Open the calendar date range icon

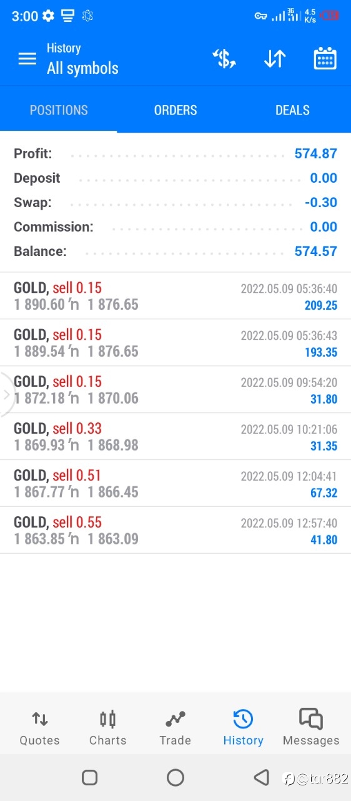click(325, 59)
